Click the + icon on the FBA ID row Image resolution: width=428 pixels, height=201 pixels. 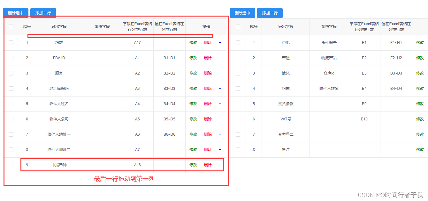tap(220, 58)
